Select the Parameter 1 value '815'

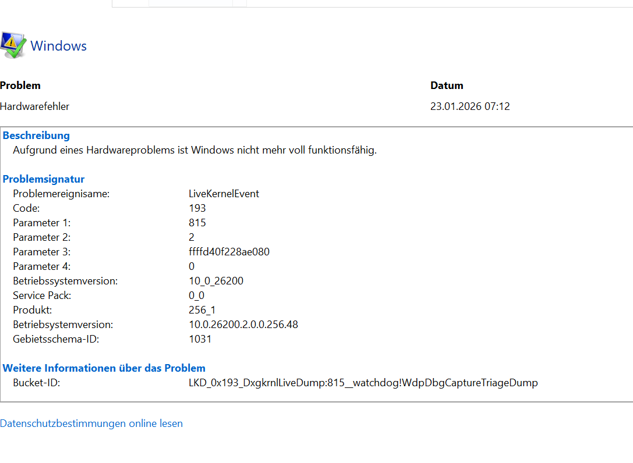(x=197, y=223)
